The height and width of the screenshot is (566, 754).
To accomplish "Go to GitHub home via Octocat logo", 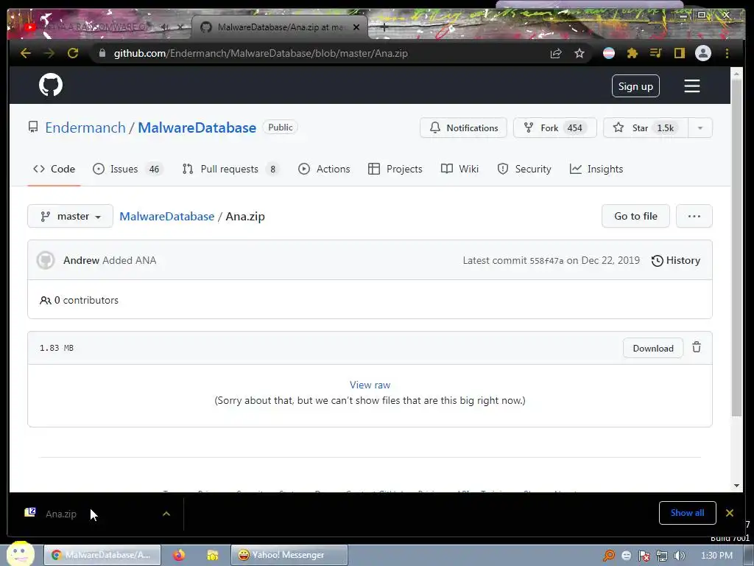I will click(51, 85).
